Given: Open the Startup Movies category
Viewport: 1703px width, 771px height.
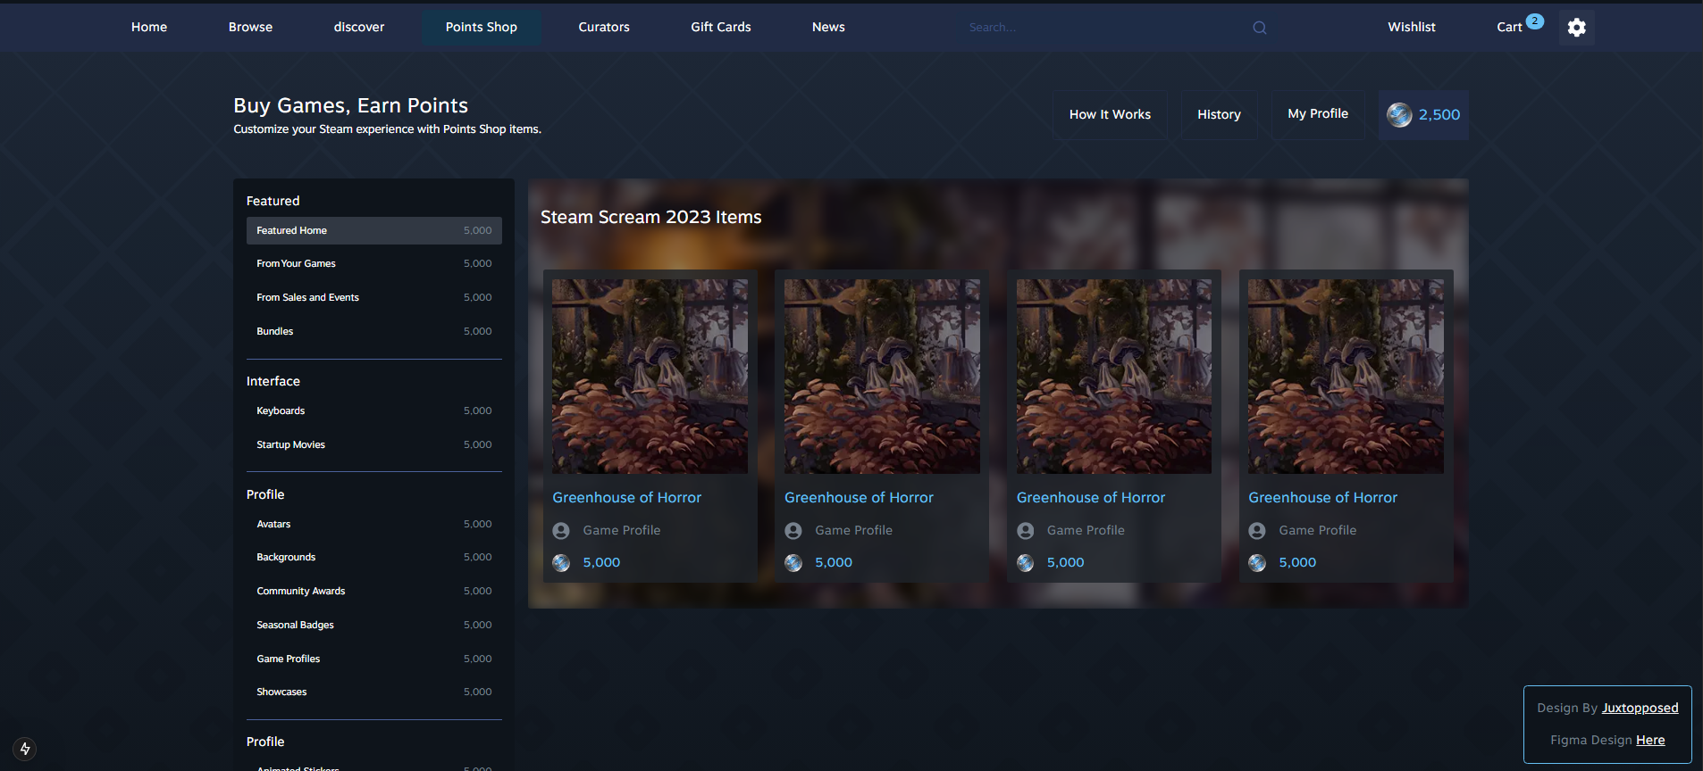Looking at the screenshot, I should [373, 445].
